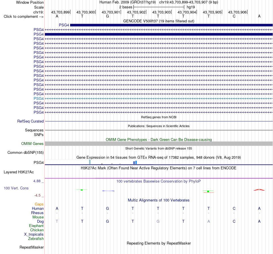
Task: Click the "OMIM Genes" track label
Action: pyautogui.click(x=32, y=144)
